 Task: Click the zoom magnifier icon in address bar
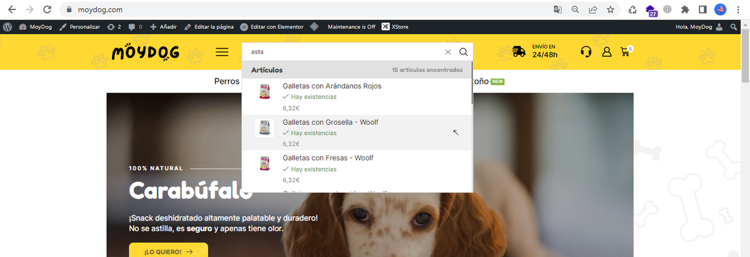tap(575, 9)
